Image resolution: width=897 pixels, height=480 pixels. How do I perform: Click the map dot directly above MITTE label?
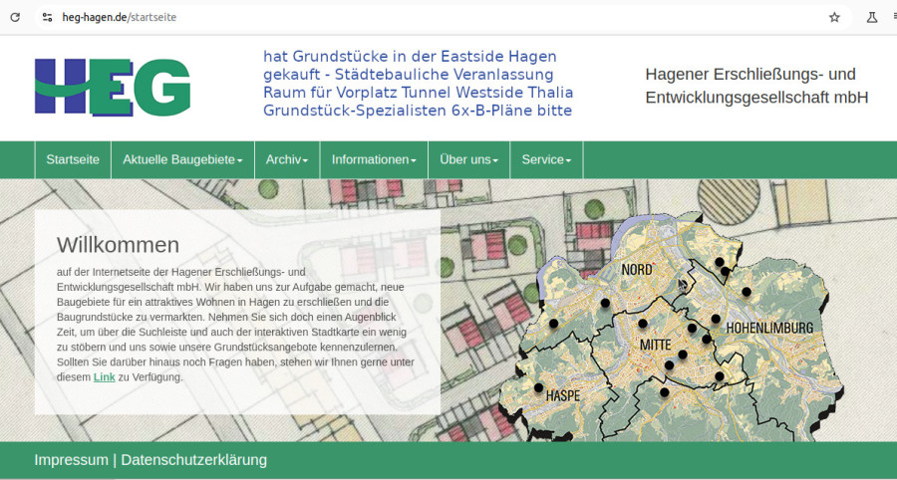tap(644, 323)
